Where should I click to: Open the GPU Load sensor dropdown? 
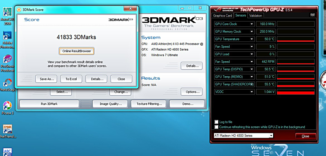252,54
